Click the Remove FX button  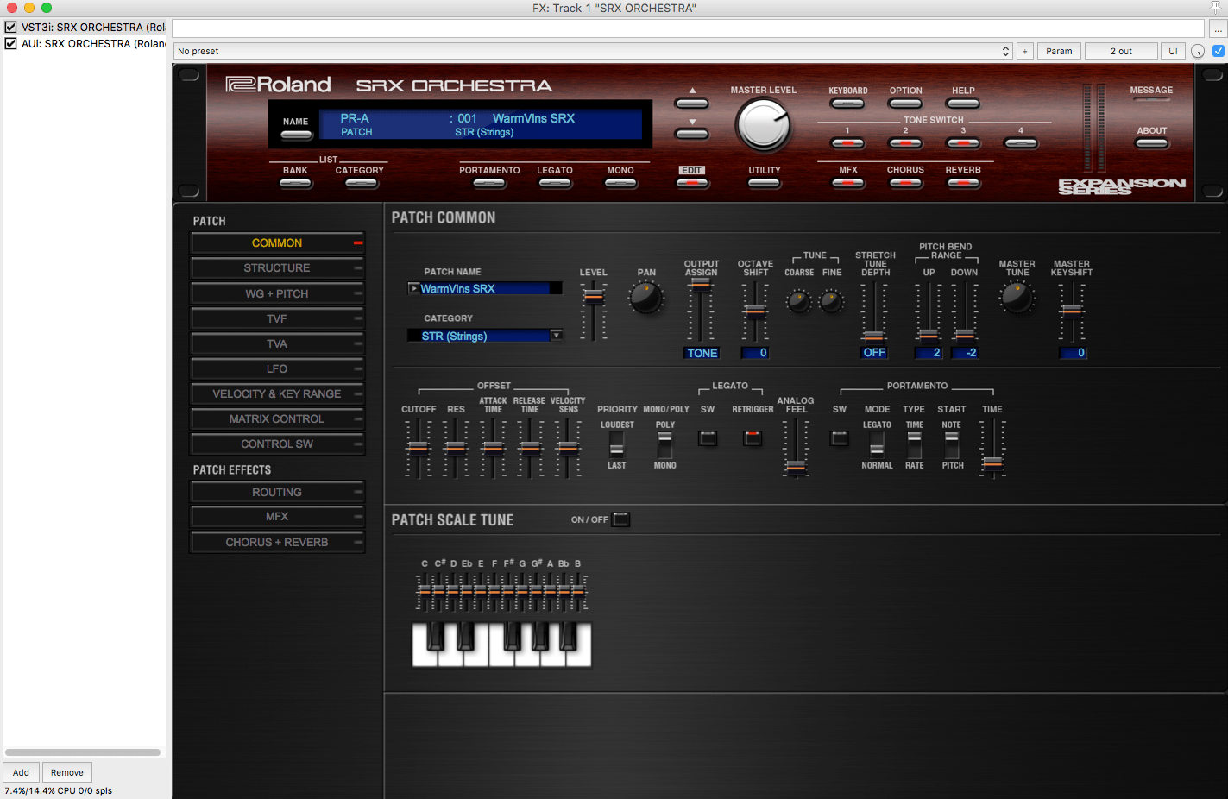[x=67, y=772]
